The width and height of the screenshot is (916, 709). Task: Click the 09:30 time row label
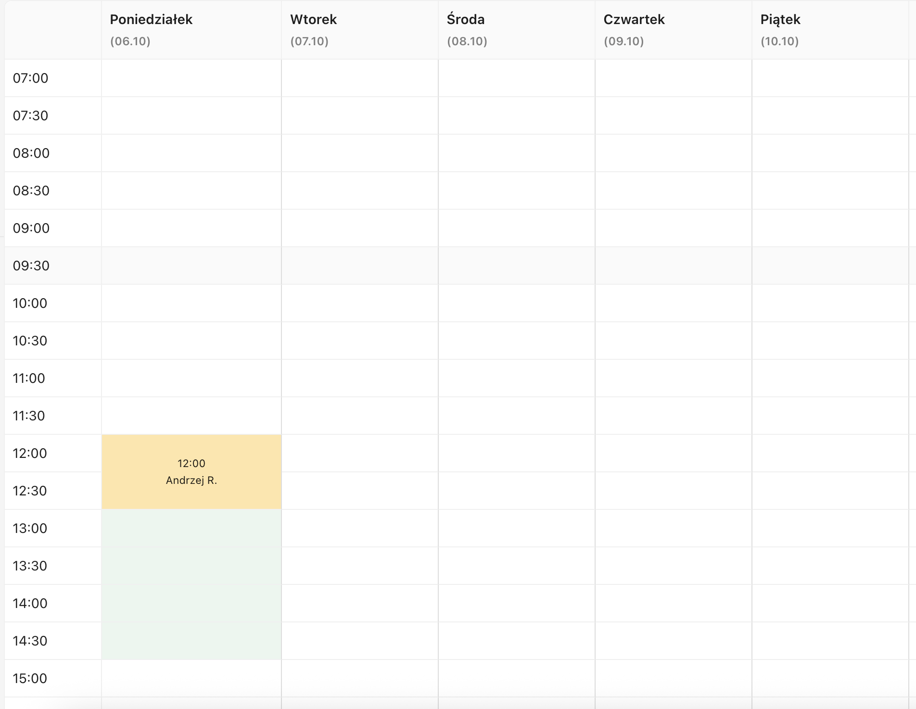tap(31, 266)
